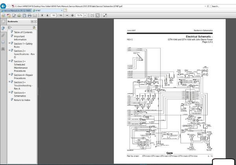
Task: Click Return to Index bookmark
Action: tap(22, 100)
